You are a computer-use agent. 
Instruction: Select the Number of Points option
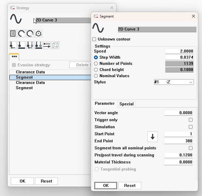96,63
